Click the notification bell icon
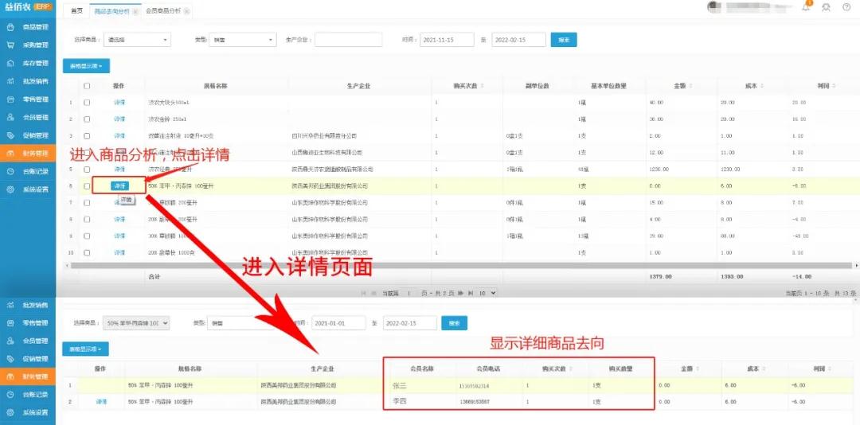 [x=805, y=7]
